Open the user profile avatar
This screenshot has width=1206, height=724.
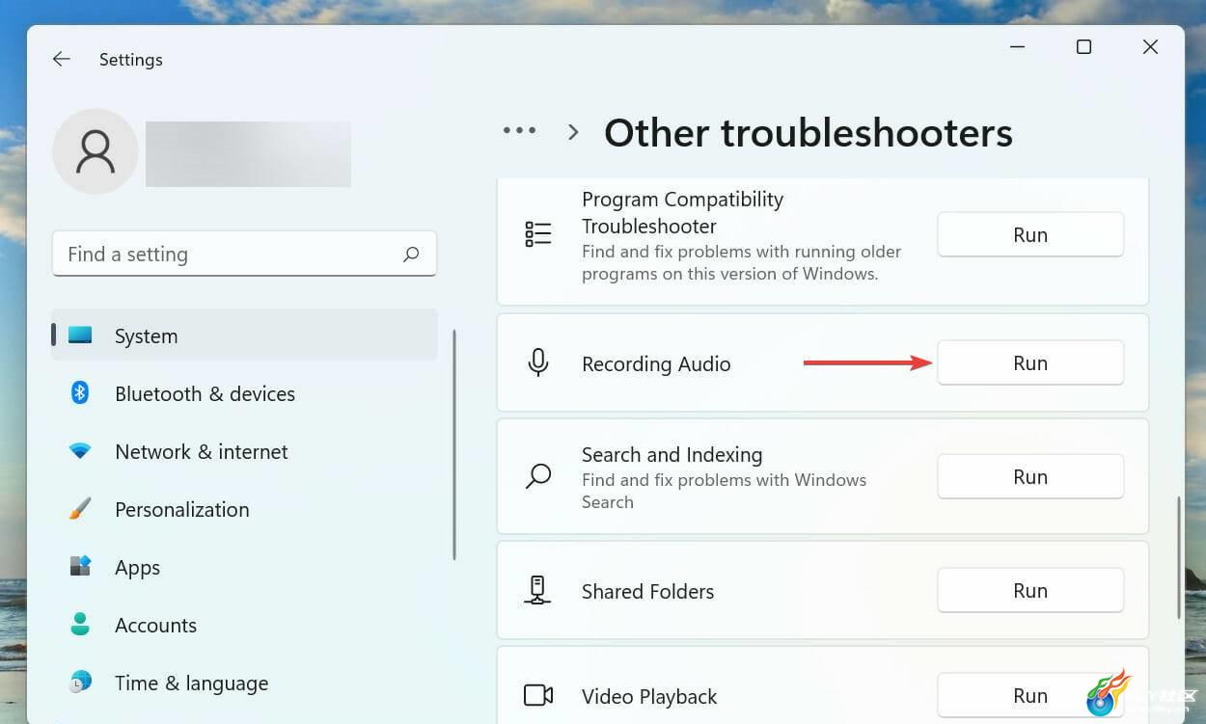[96, 151]
